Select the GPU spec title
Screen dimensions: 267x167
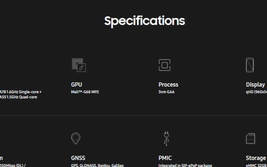76,84
